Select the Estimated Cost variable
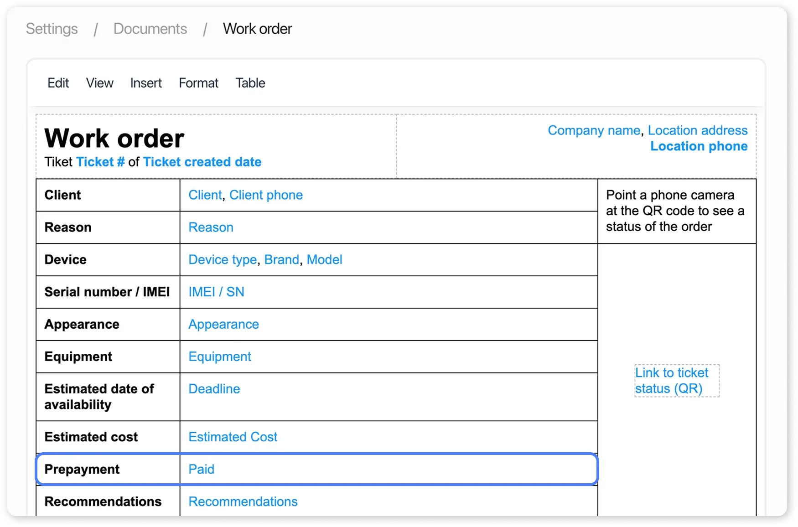 point(233,436)
